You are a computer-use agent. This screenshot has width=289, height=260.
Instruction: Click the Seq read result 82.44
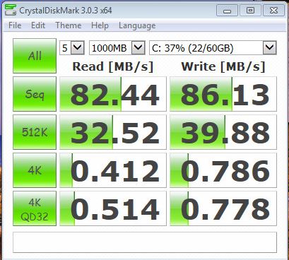click(113, 94)
